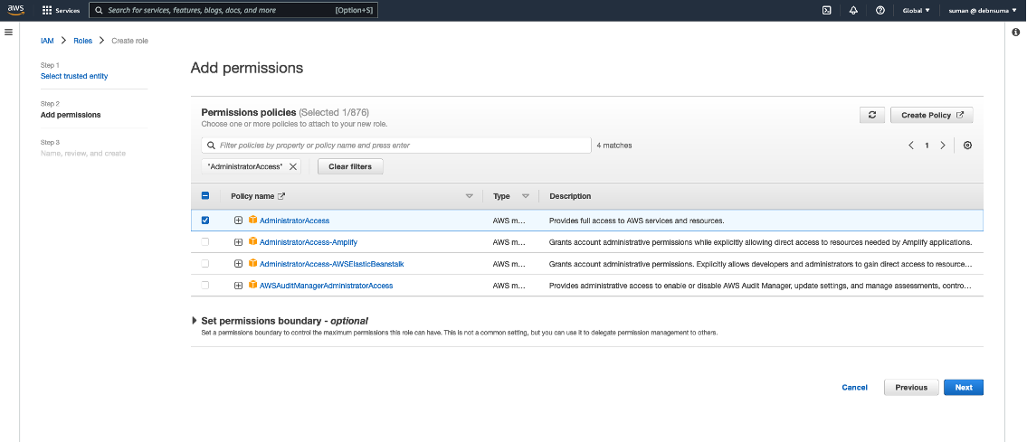The width and height of the screenshot is (1027, 442).
Task: Toggle the left hamburger navigation menu
Action: click(8, 32)
